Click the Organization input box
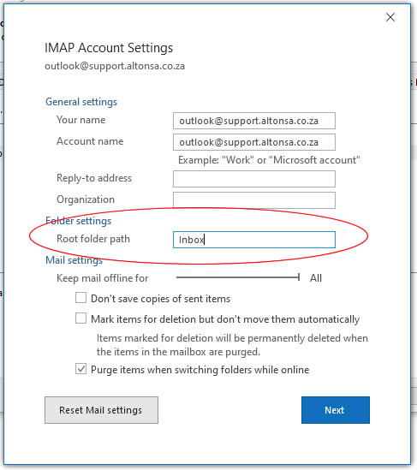The width and height of the screenshot is (417, 470). (254, 200)
